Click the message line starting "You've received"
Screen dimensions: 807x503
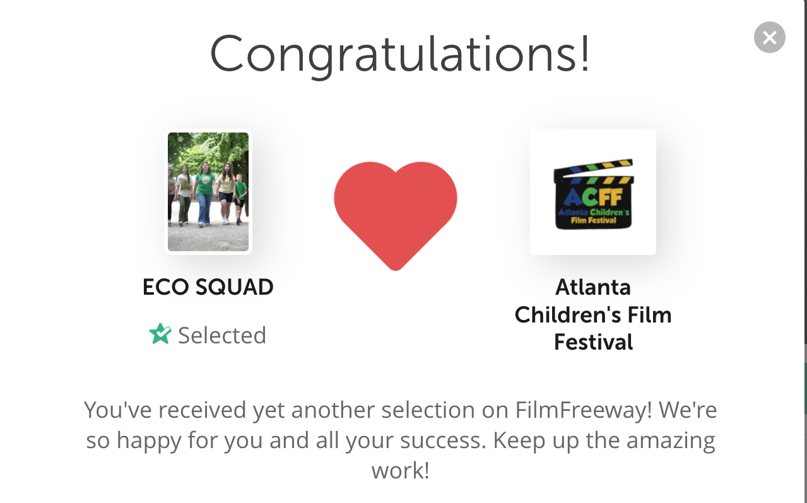point(400,410)
